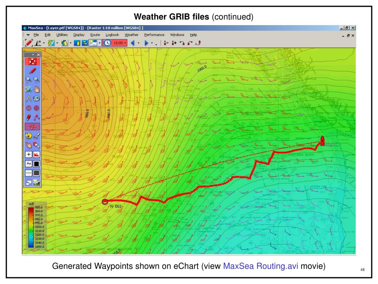
Task: Click the remove waypoint (minus) icon
Action: pyautogui.click(x=166, y=43)
